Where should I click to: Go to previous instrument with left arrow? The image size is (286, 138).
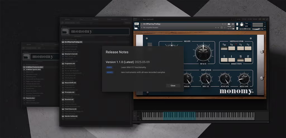pyautogui.click(x=223, y=24)
